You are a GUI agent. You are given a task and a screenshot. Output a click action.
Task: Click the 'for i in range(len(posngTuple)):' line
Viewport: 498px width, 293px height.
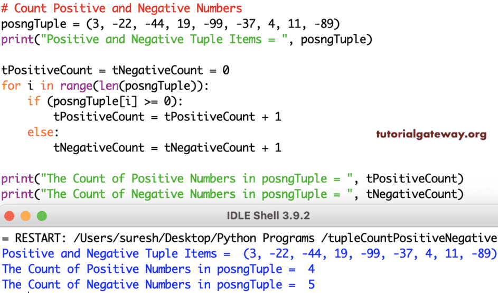pyautogui.click(x=105, y=86)
